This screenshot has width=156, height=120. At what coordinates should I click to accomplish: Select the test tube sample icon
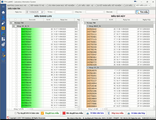pos(3,23)
